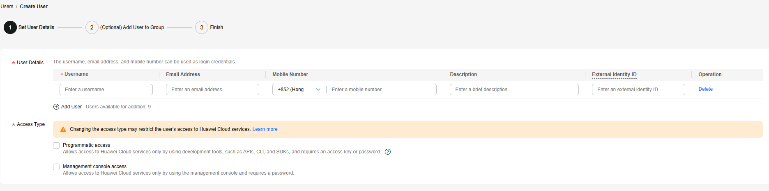The width and height of the screenshot is (769, 191).
Task: Click the External Identity ID column header
Action: (x=614, y=74)
